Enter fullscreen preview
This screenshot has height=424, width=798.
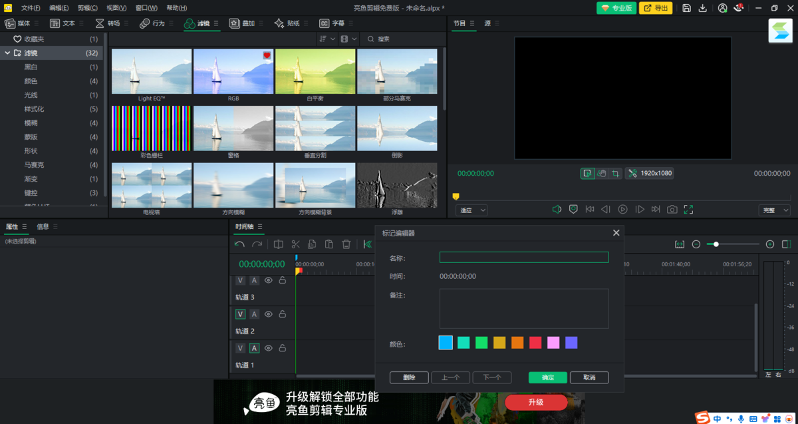pos(688,210)
